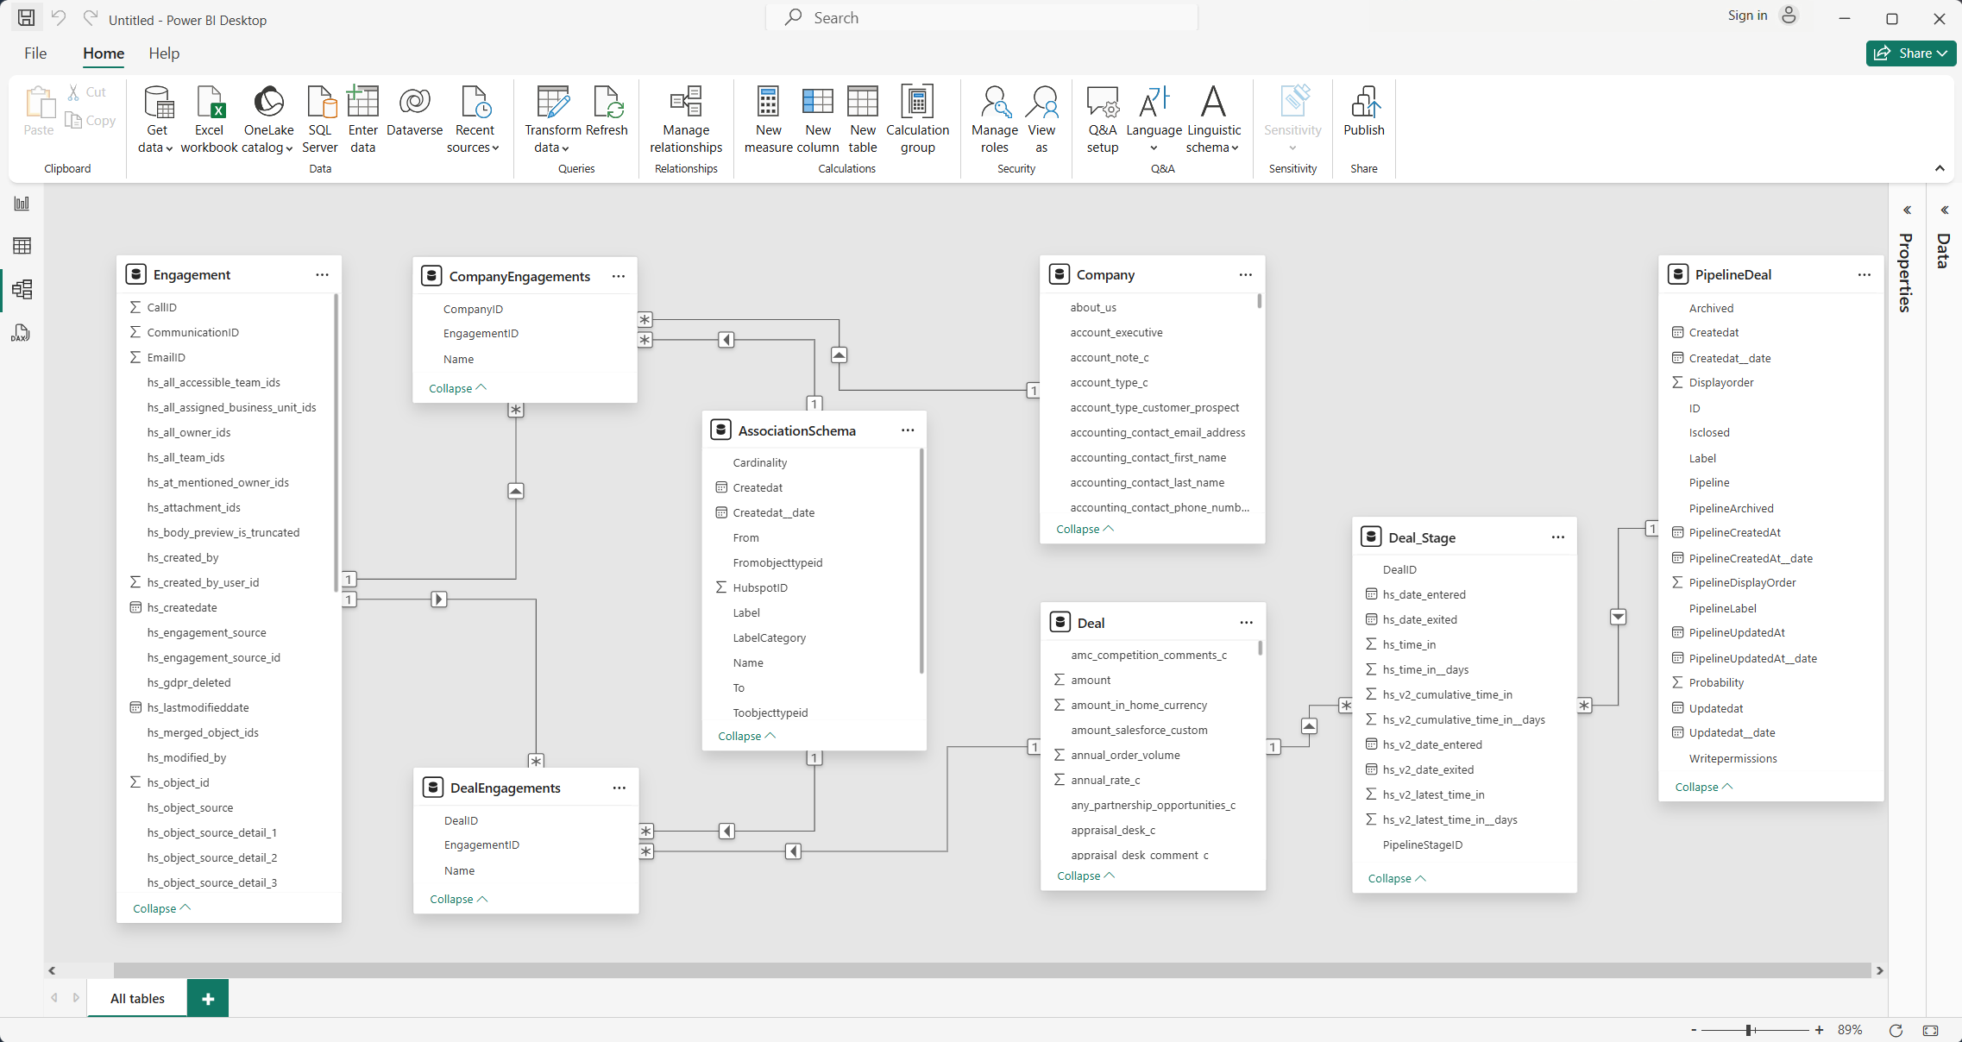Click the Search box
The image size is (1962, 1042).
point(982,17)
